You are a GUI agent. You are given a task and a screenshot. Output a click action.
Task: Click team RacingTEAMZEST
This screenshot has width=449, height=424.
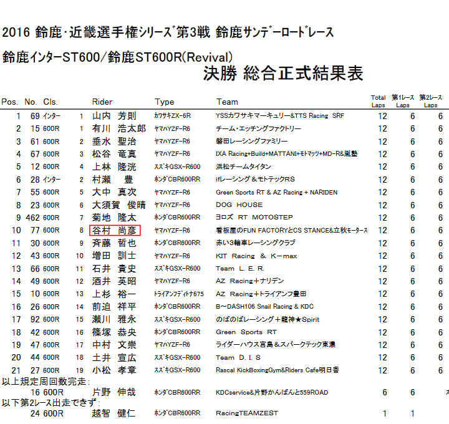[247, 413]
